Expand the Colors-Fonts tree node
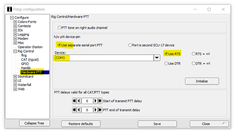The width and height of the screenshot is (236, 132). click(15, 22)
